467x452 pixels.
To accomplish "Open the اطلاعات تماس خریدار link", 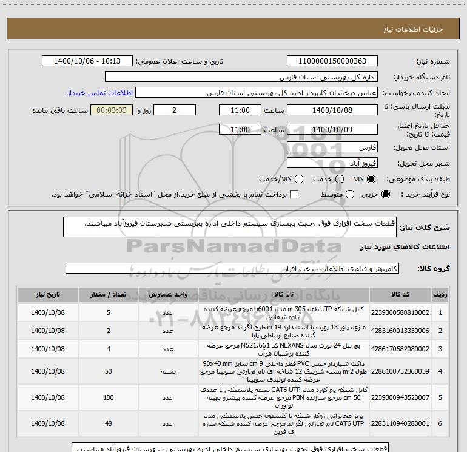I will 100,93.
